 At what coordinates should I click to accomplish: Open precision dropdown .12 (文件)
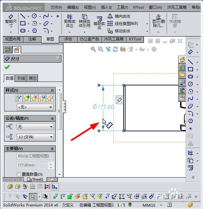(35, 137)
